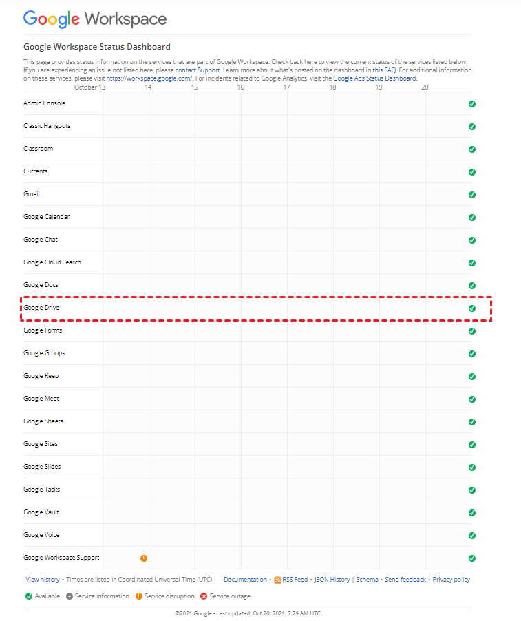
Task: Click the Classic Hangouts service name
Action: [x=47, y=126]
